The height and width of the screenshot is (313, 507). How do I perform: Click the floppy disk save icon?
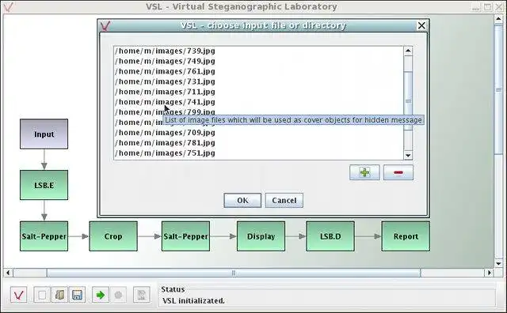(x=77, y=295)
